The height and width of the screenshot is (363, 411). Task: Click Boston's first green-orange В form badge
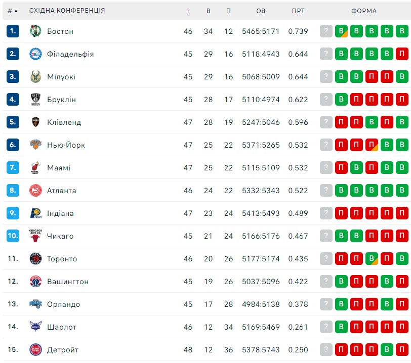coord(341,31)
